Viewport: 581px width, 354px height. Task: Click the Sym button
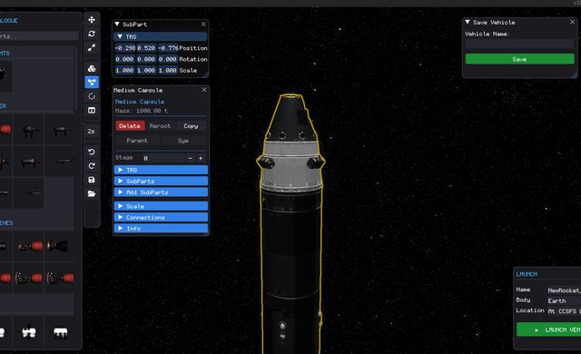[x=183, y=141]
